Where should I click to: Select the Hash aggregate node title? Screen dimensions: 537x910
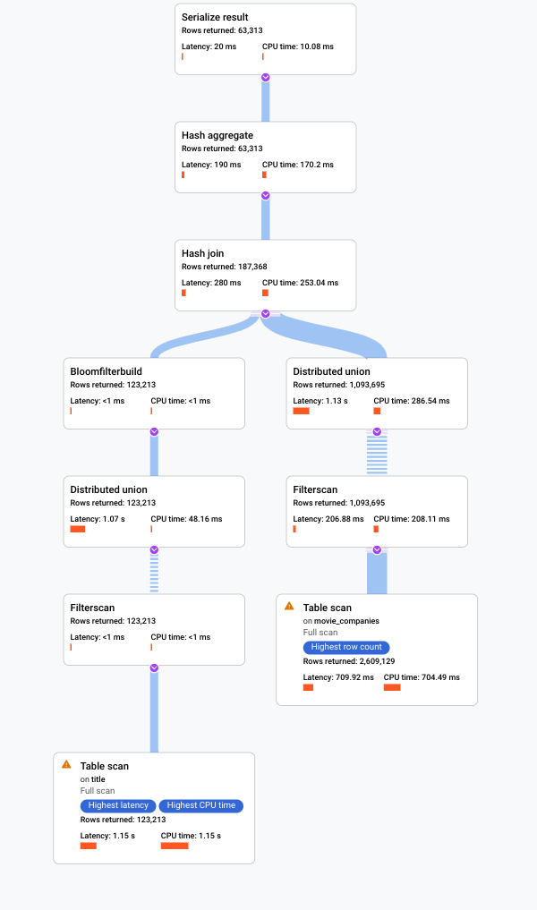pyautogui.click(x=217, y=135)
